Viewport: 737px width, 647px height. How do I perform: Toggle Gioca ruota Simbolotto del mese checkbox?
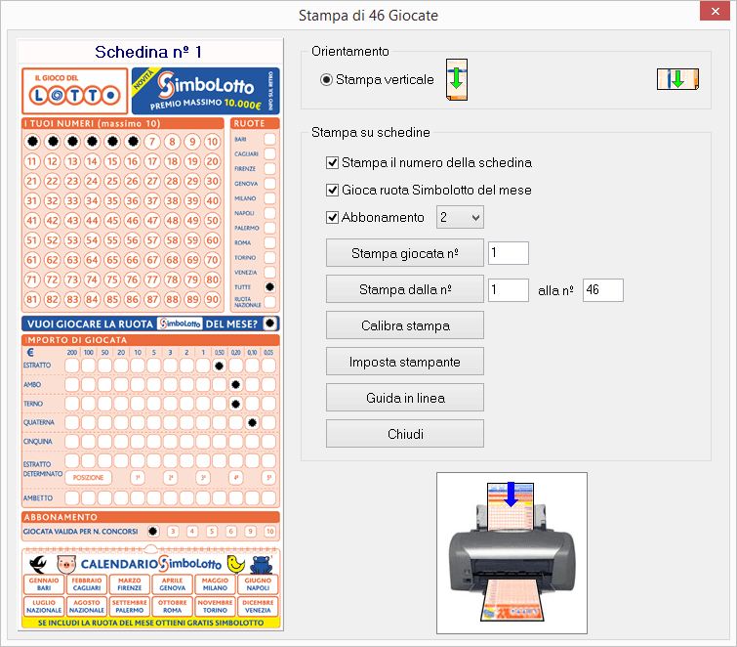pyautogui.click(x=332, y=191)
